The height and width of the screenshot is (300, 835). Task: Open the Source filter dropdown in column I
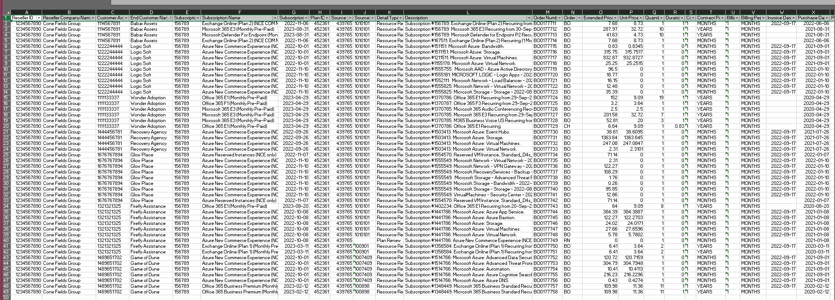click(350, 18)
